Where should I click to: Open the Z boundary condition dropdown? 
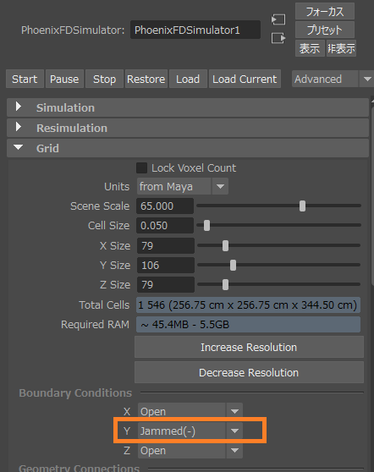coord(190,450)
